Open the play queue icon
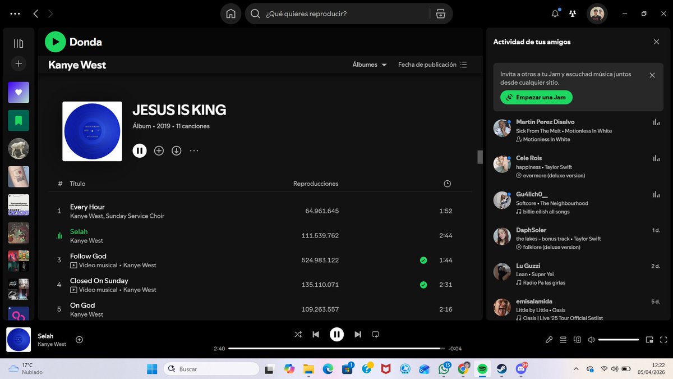Viewport: 673px width, 379px height. (563, 340)
